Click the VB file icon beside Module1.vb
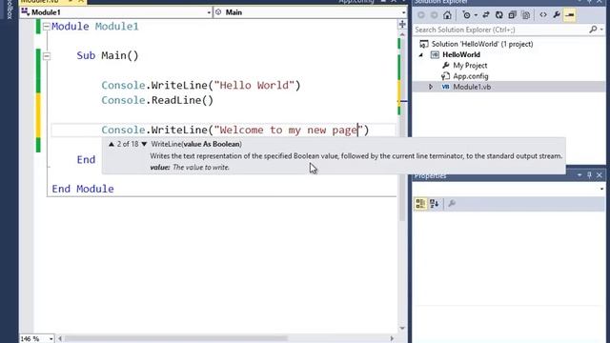 (445, 87)
